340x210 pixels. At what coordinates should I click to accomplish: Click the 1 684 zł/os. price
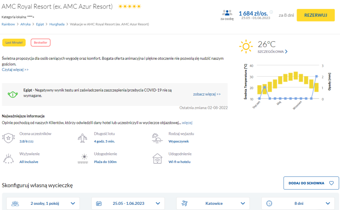pyautogui.click(x=253, y=13)
